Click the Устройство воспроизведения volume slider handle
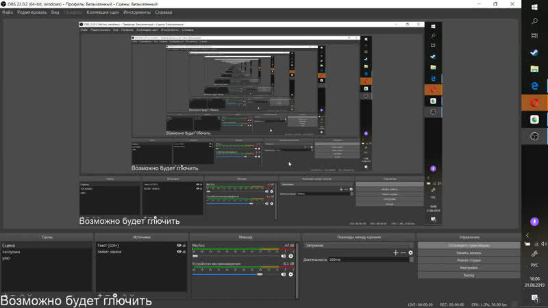The image size is (548, 308). pos(260,274)
